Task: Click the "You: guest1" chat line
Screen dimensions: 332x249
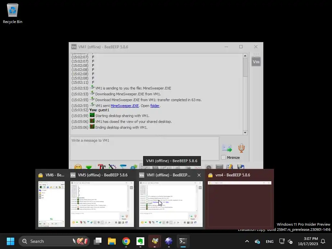Action: click(x=99, y=110)
